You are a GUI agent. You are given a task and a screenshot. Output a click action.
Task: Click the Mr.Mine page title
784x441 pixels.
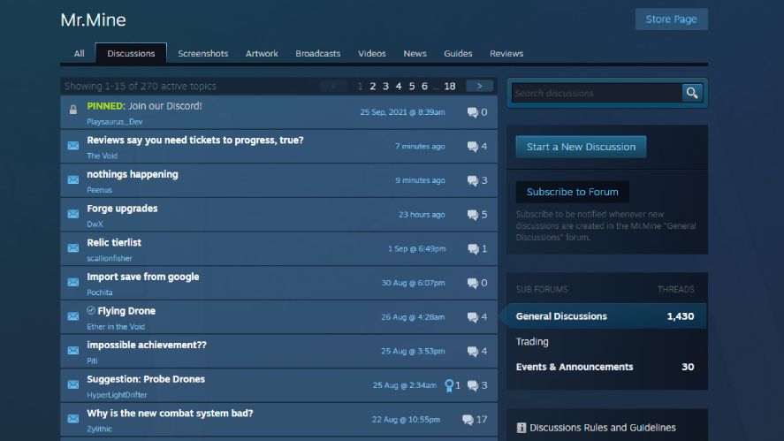pyautogui.click(x=93, y=19)
